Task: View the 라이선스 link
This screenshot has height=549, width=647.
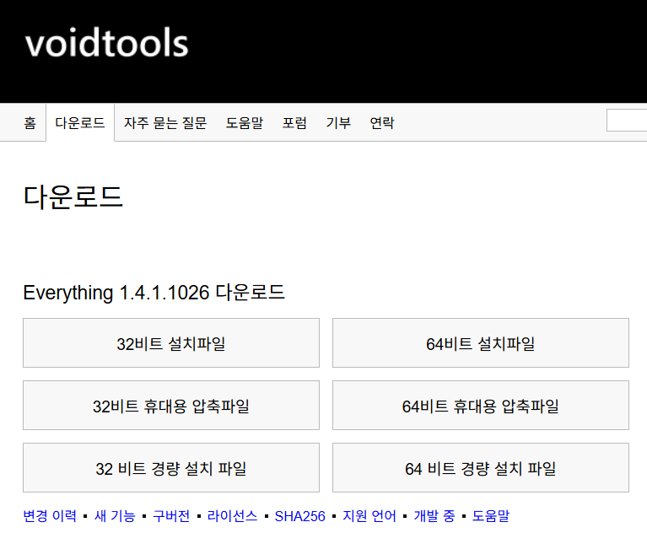Action: pyautogui.click(x=232, y=516)
